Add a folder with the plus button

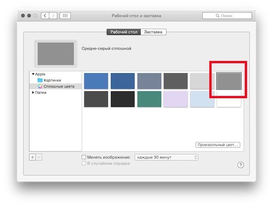pyautogui.click(x=32, y=157)
